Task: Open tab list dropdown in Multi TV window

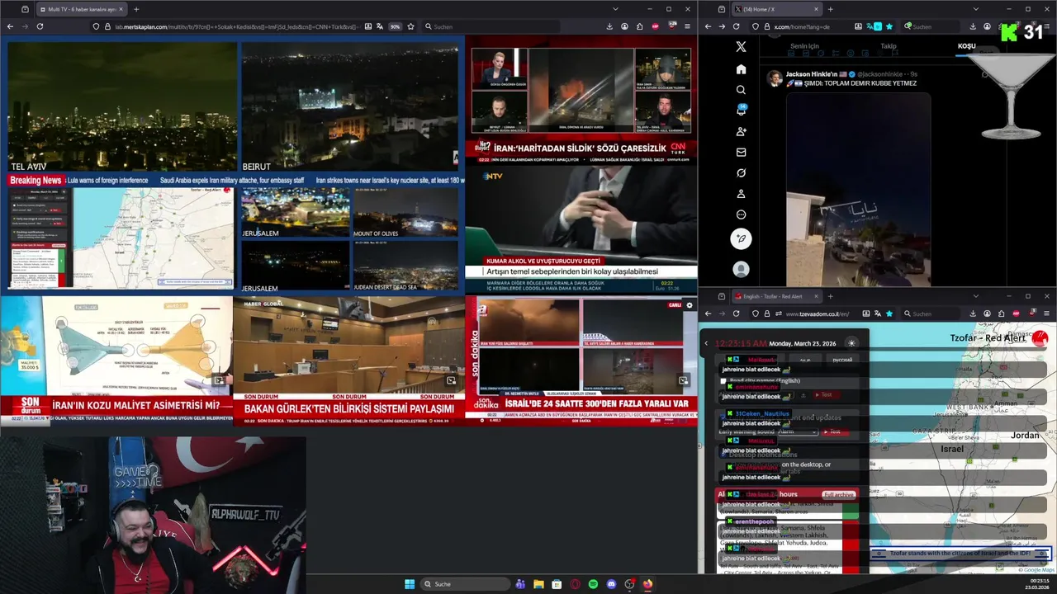Action: tap(615, 9)
